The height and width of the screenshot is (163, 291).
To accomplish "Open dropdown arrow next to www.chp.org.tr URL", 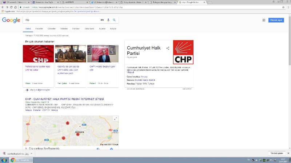I will 48,102.
